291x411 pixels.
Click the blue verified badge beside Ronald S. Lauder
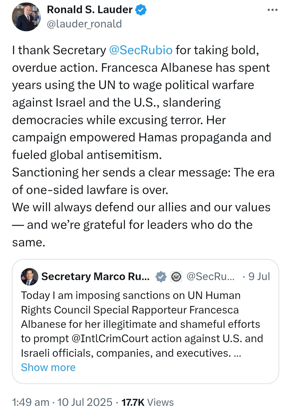(x=141, y=10)
